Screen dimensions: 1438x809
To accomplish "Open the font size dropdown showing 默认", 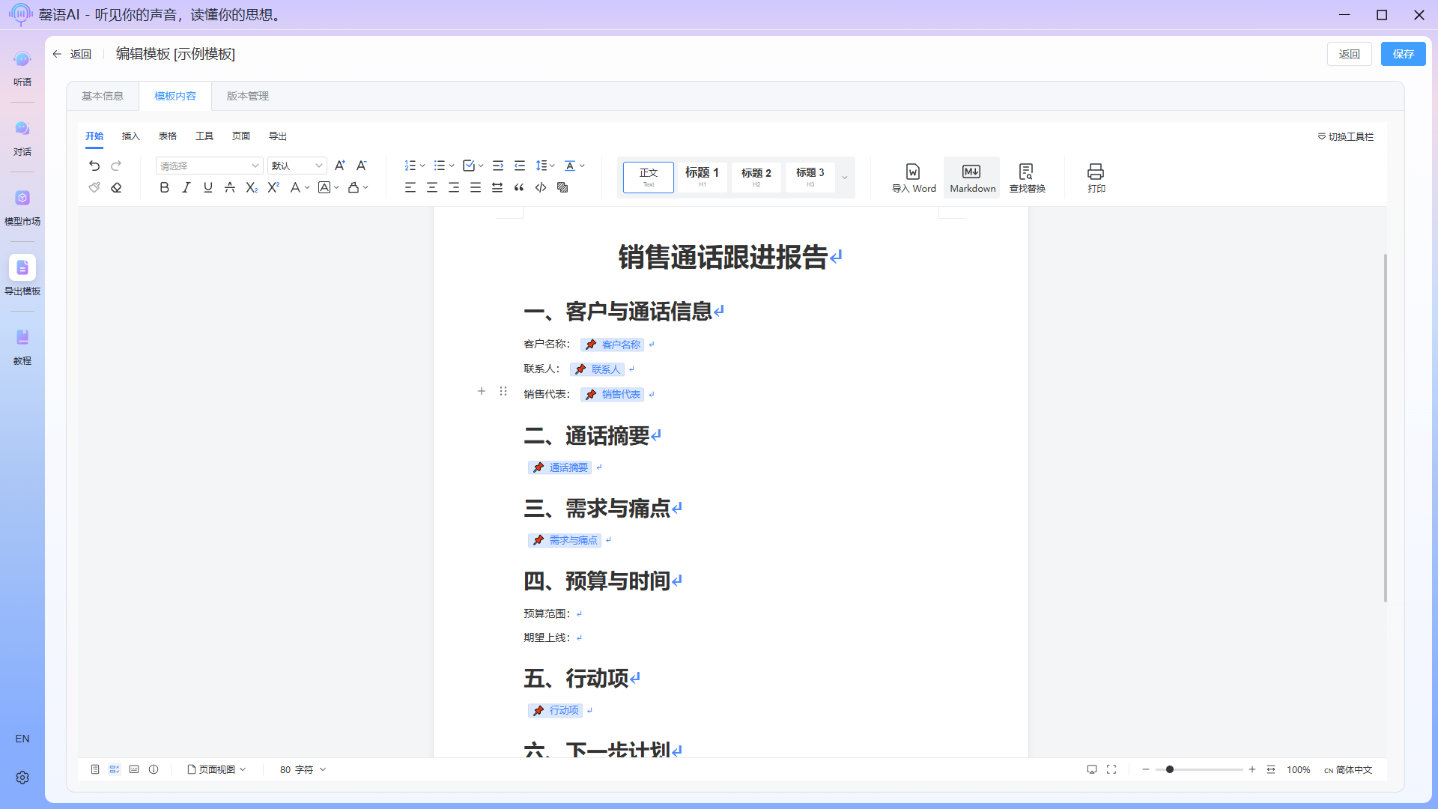I will (297, 166).
